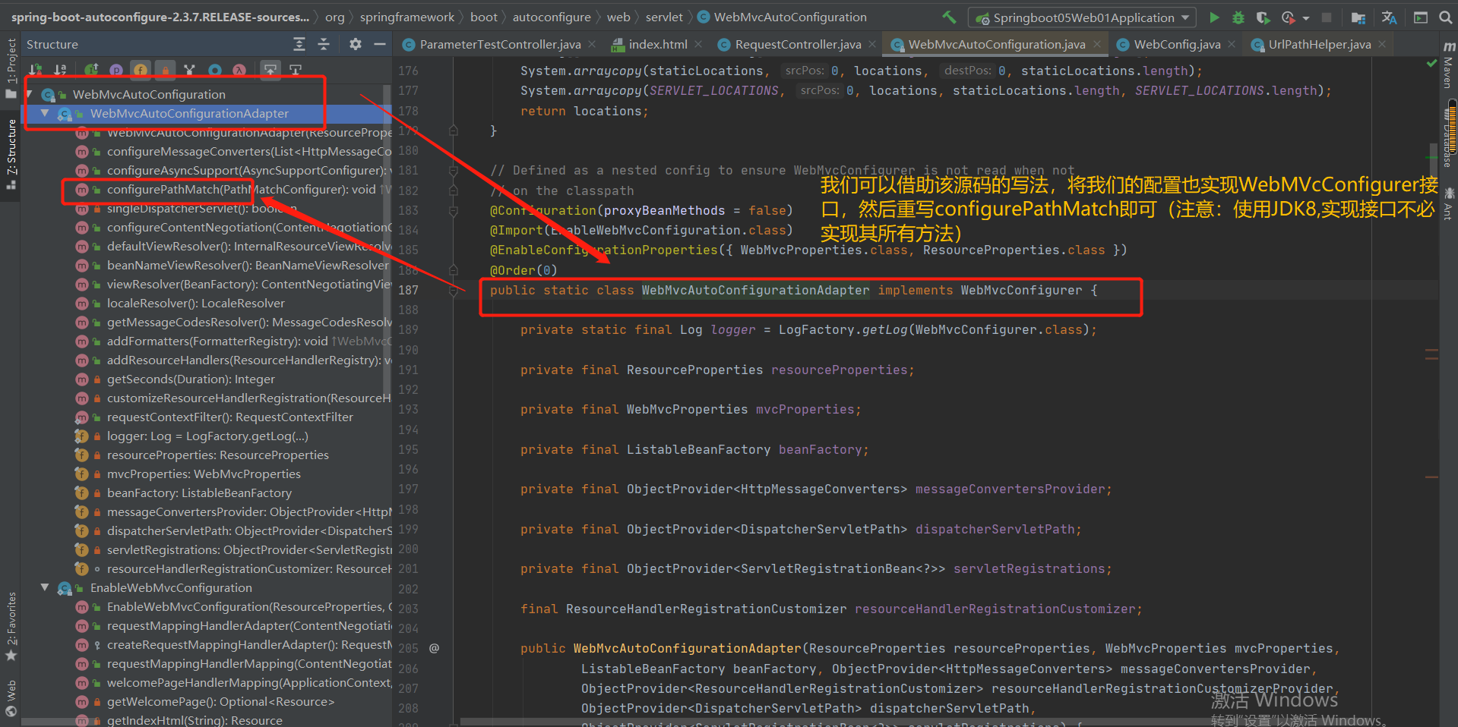Open the 2: Favorites tool window
The width and height of the screenshot is (1458, 727).
point(11,626)
